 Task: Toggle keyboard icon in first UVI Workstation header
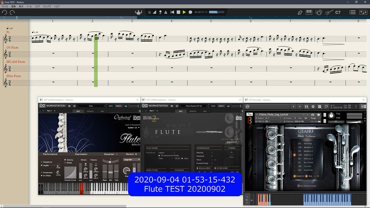pos(126,106)
